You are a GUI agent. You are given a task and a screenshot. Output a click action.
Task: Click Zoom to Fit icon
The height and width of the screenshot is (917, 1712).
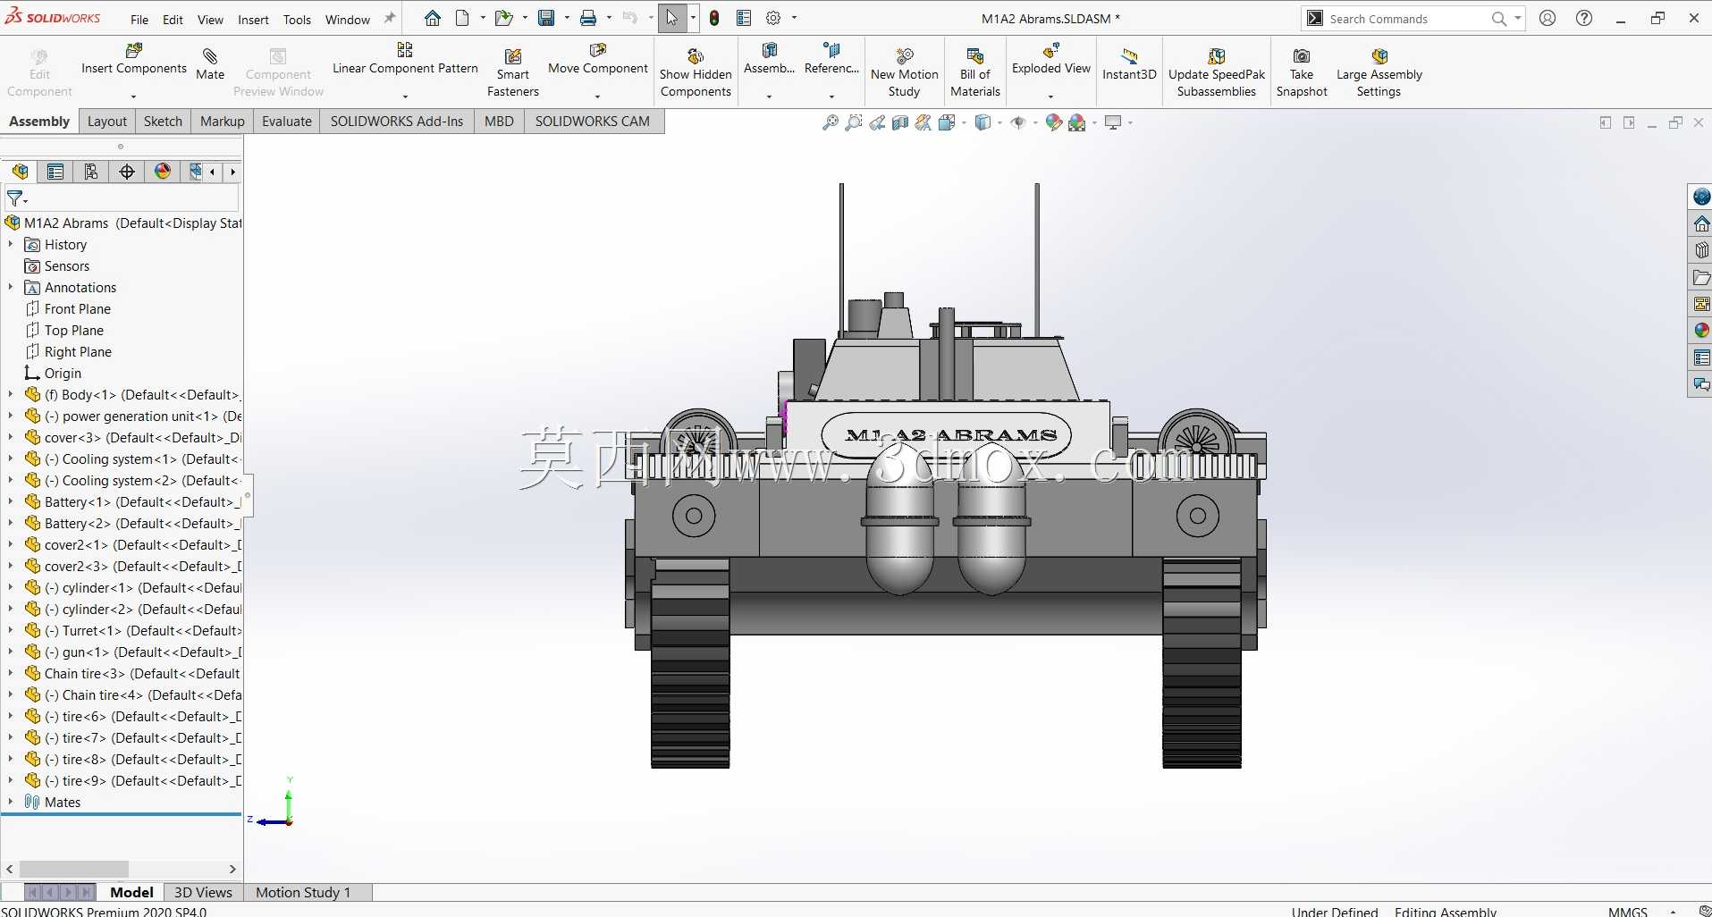831,122
